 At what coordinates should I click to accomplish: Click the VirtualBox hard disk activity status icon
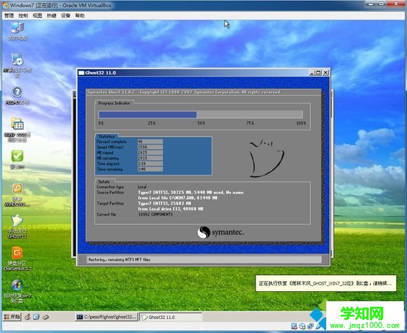click(x=294, y=326)
